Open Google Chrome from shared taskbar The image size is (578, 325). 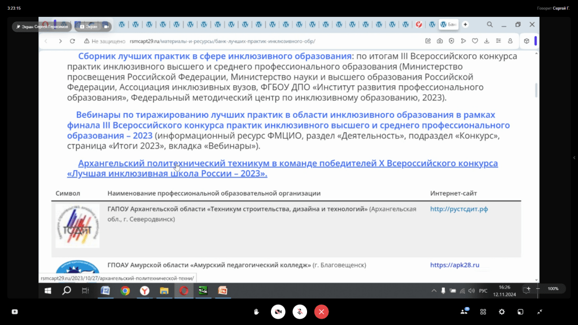point(125,291)
